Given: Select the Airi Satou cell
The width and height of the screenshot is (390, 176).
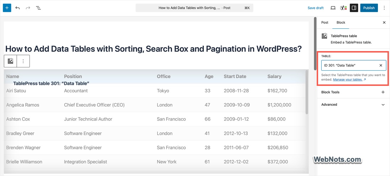Looking at the screenshot, I should pyautogui.click(x=16, y=91).
